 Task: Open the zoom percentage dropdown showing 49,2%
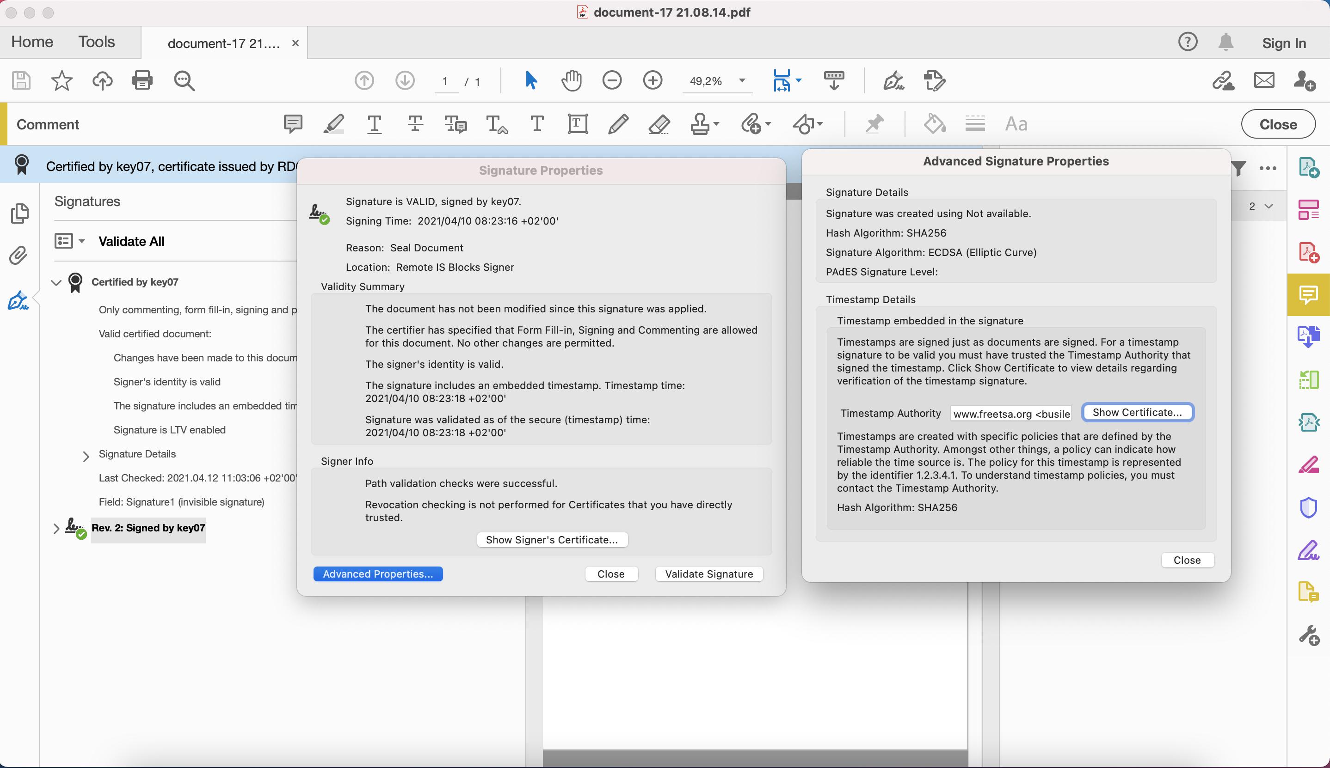[742, 81]
